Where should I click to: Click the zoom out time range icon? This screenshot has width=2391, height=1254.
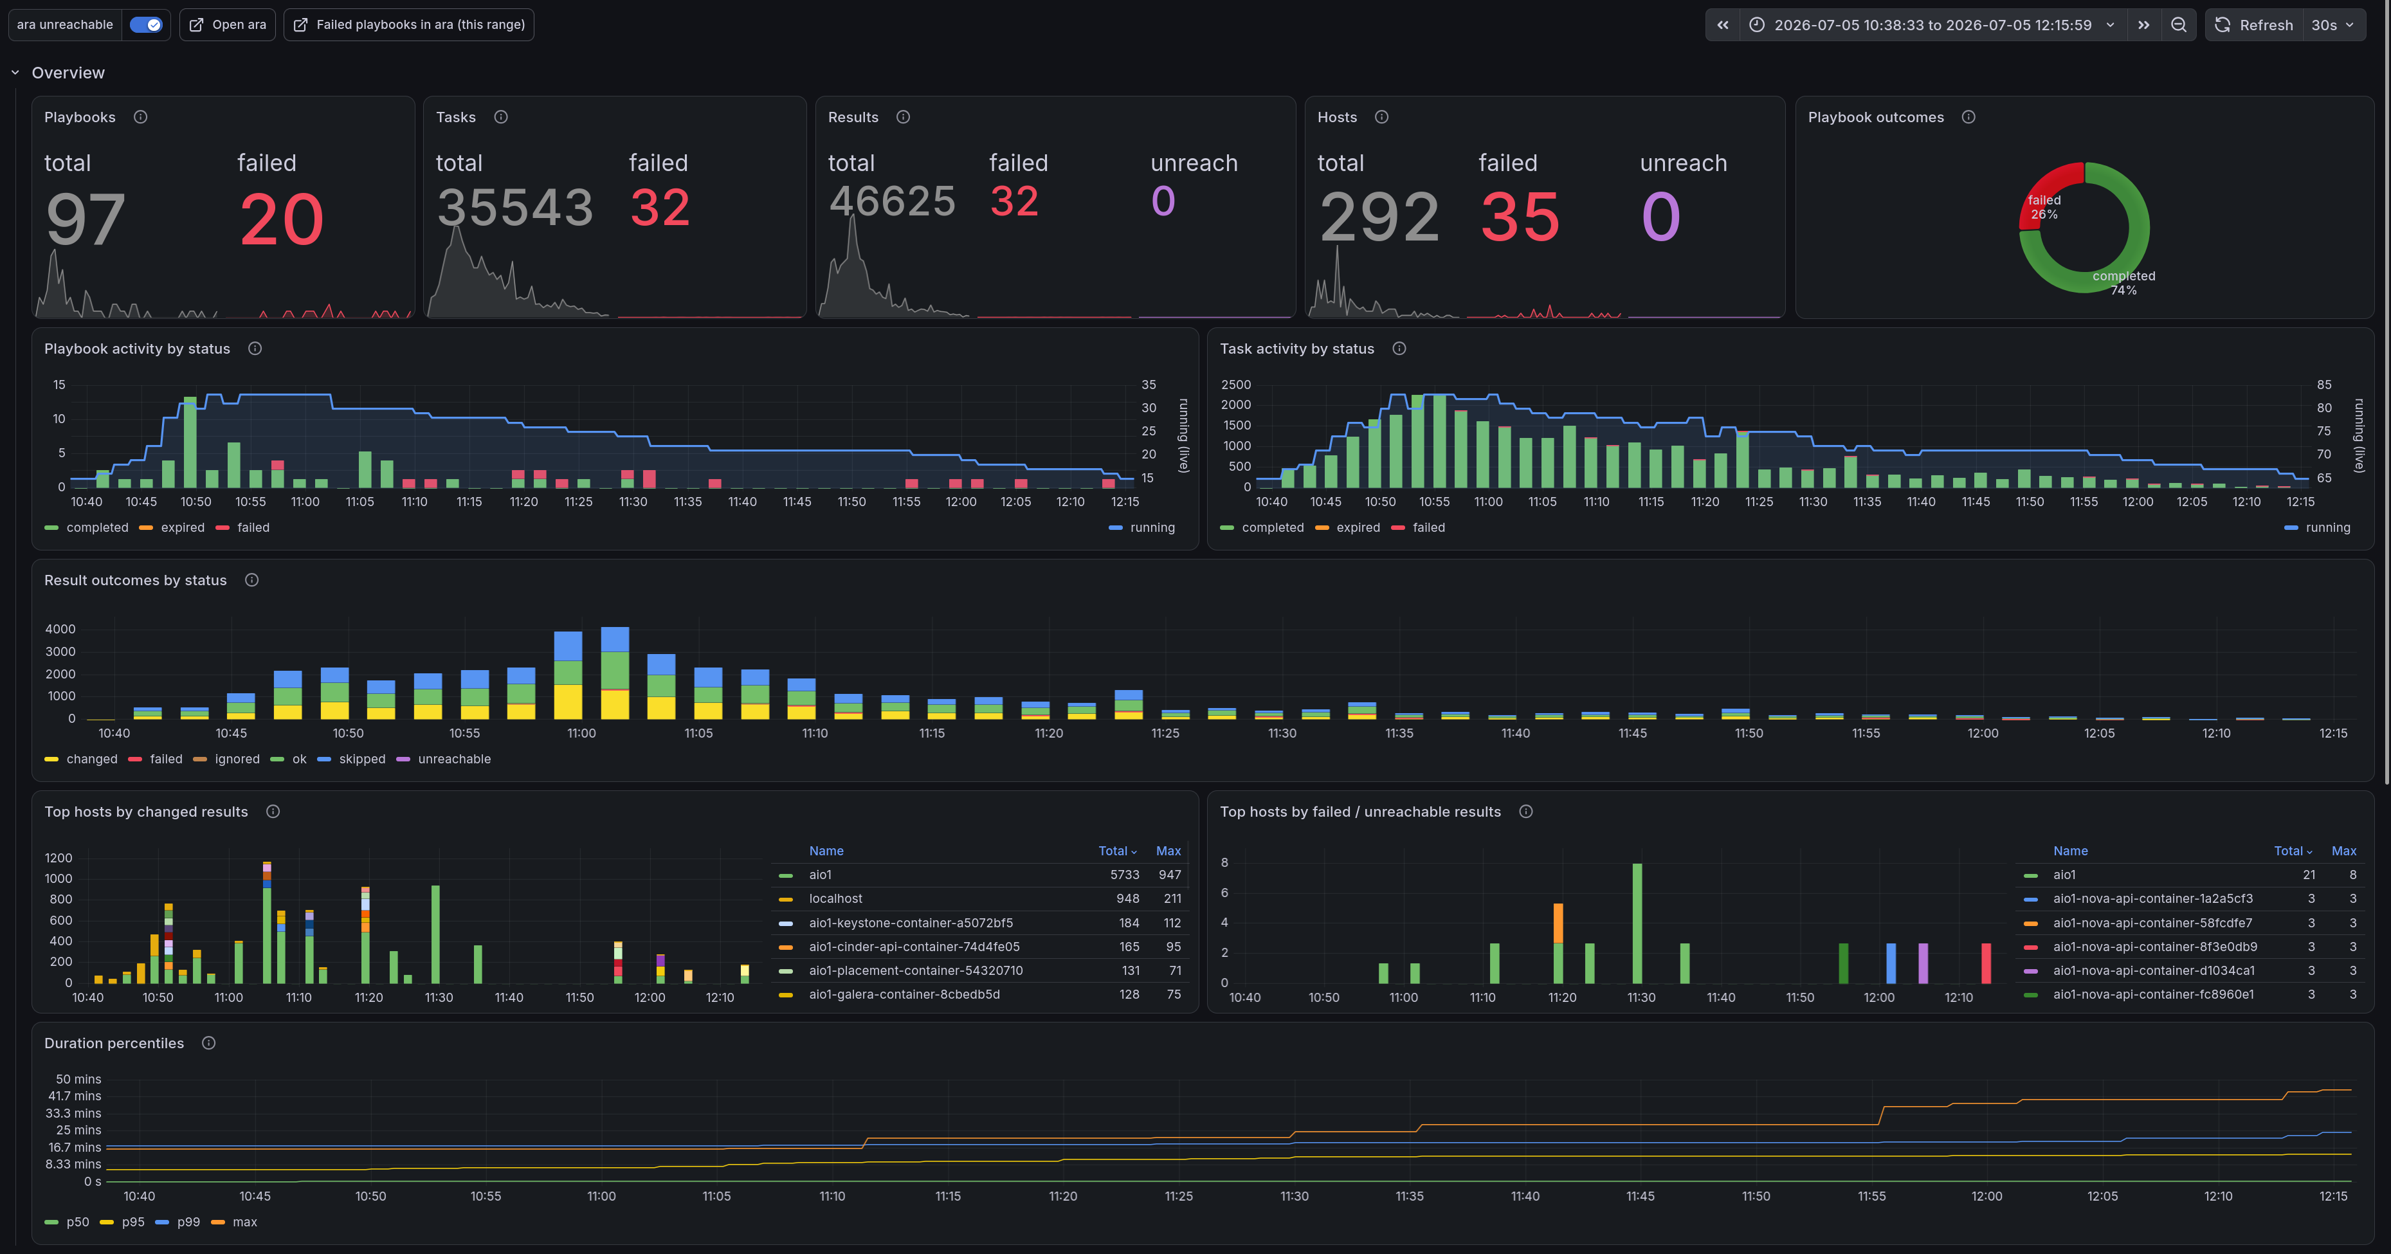tap(2177, 25)
